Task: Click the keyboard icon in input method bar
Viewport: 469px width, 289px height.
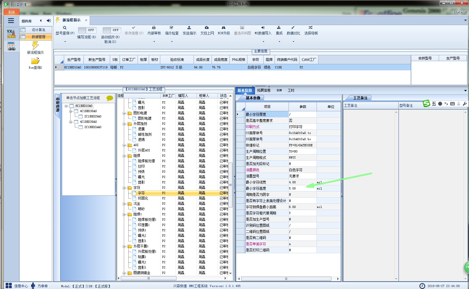Action: [452, 104]
